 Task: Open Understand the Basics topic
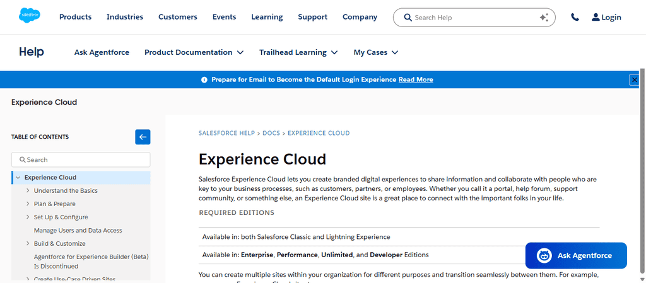[66, 191]
